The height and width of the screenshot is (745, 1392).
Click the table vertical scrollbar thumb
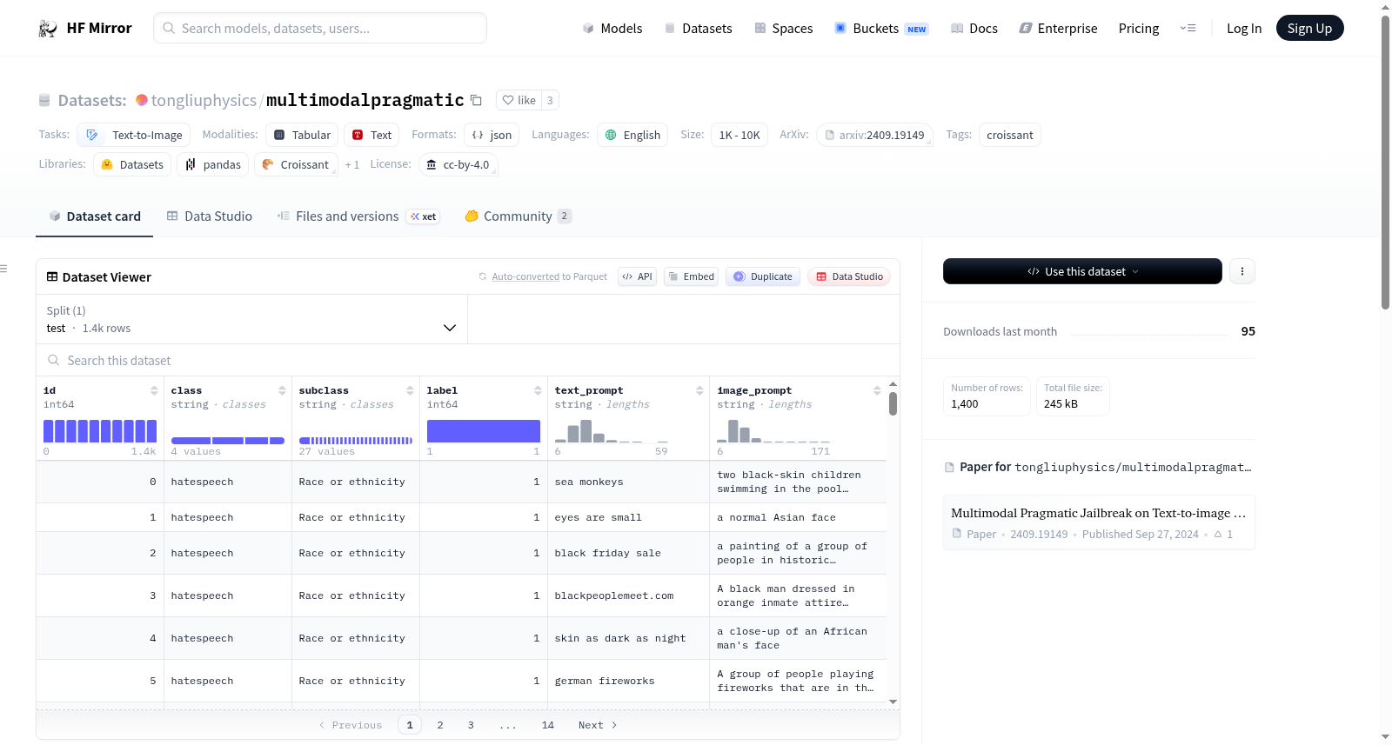(893, 403)
